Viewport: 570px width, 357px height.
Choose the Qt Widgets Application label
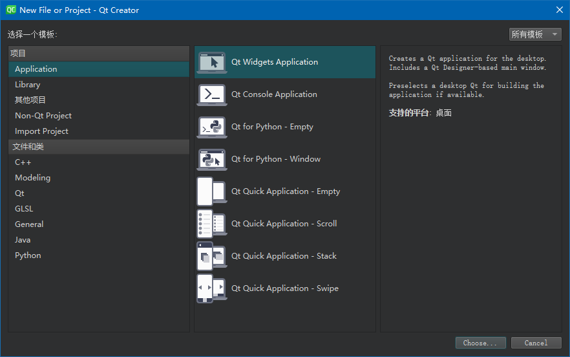click(275, 62)
